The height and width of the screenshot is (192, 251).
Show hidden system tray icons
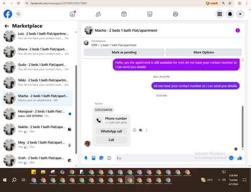(219, 180)
